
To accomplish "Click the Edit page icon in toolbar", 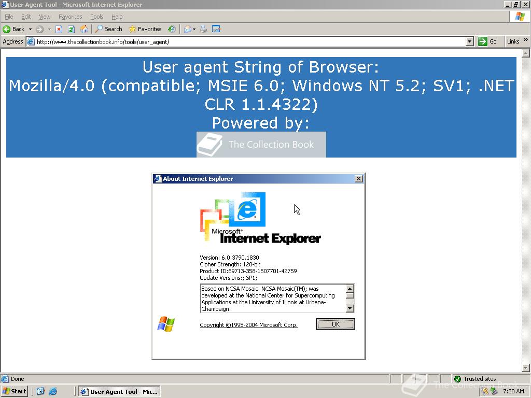I will pyautogui.click(x=216, y=29).
